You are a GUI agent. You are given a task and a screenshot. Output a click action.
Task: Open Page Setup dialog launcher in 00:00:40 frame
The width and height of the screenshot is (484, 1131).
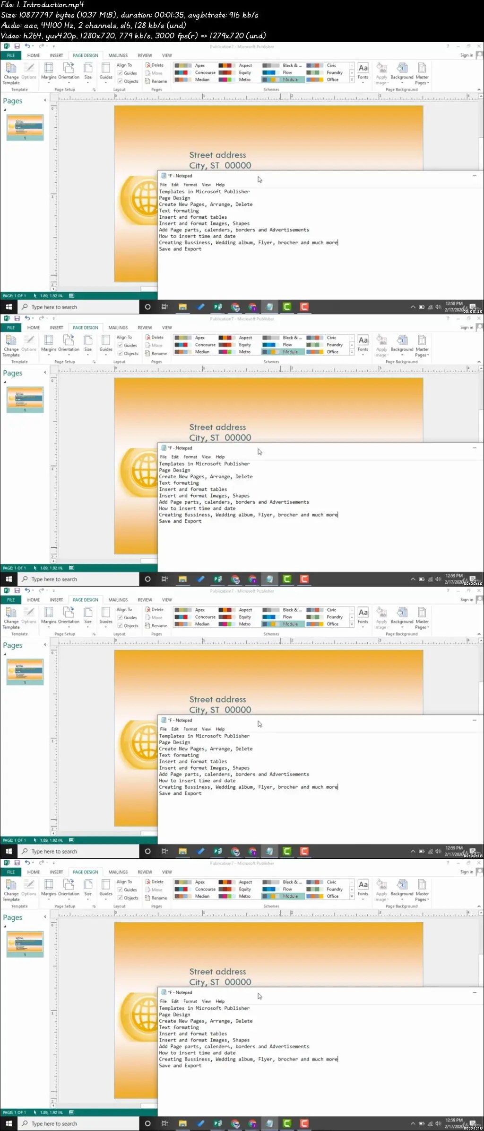coord(94,362)
